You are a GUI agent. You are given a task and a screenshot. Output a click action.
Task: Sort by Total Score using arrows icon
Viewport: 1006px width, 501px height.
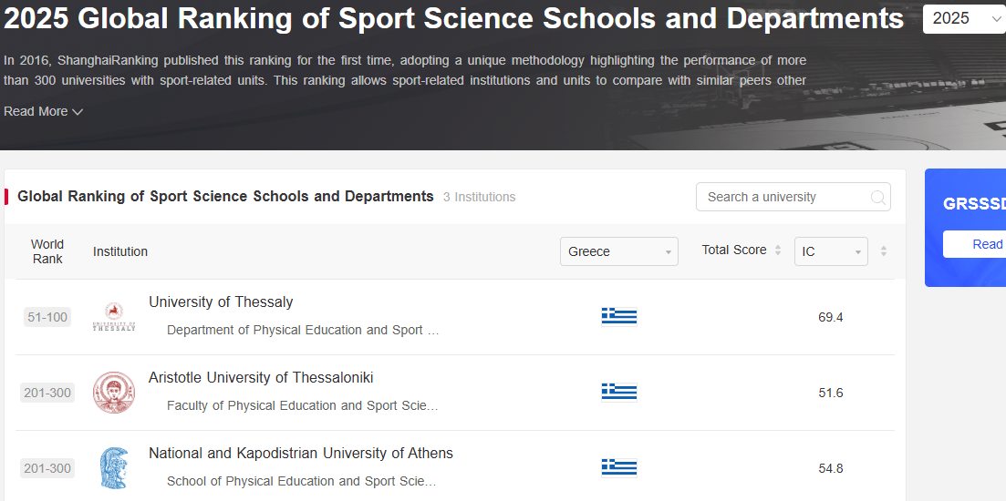[778, 250]
